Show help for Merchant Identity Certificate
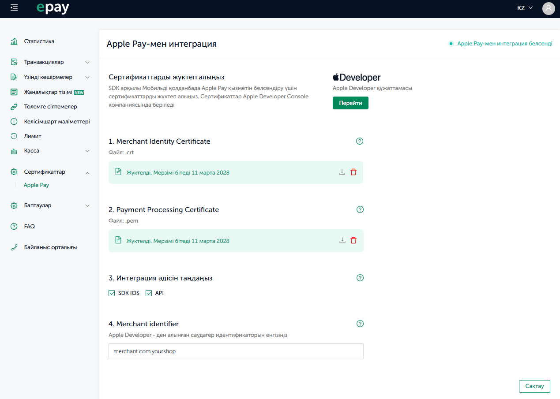560x399 pixels. 360,141
